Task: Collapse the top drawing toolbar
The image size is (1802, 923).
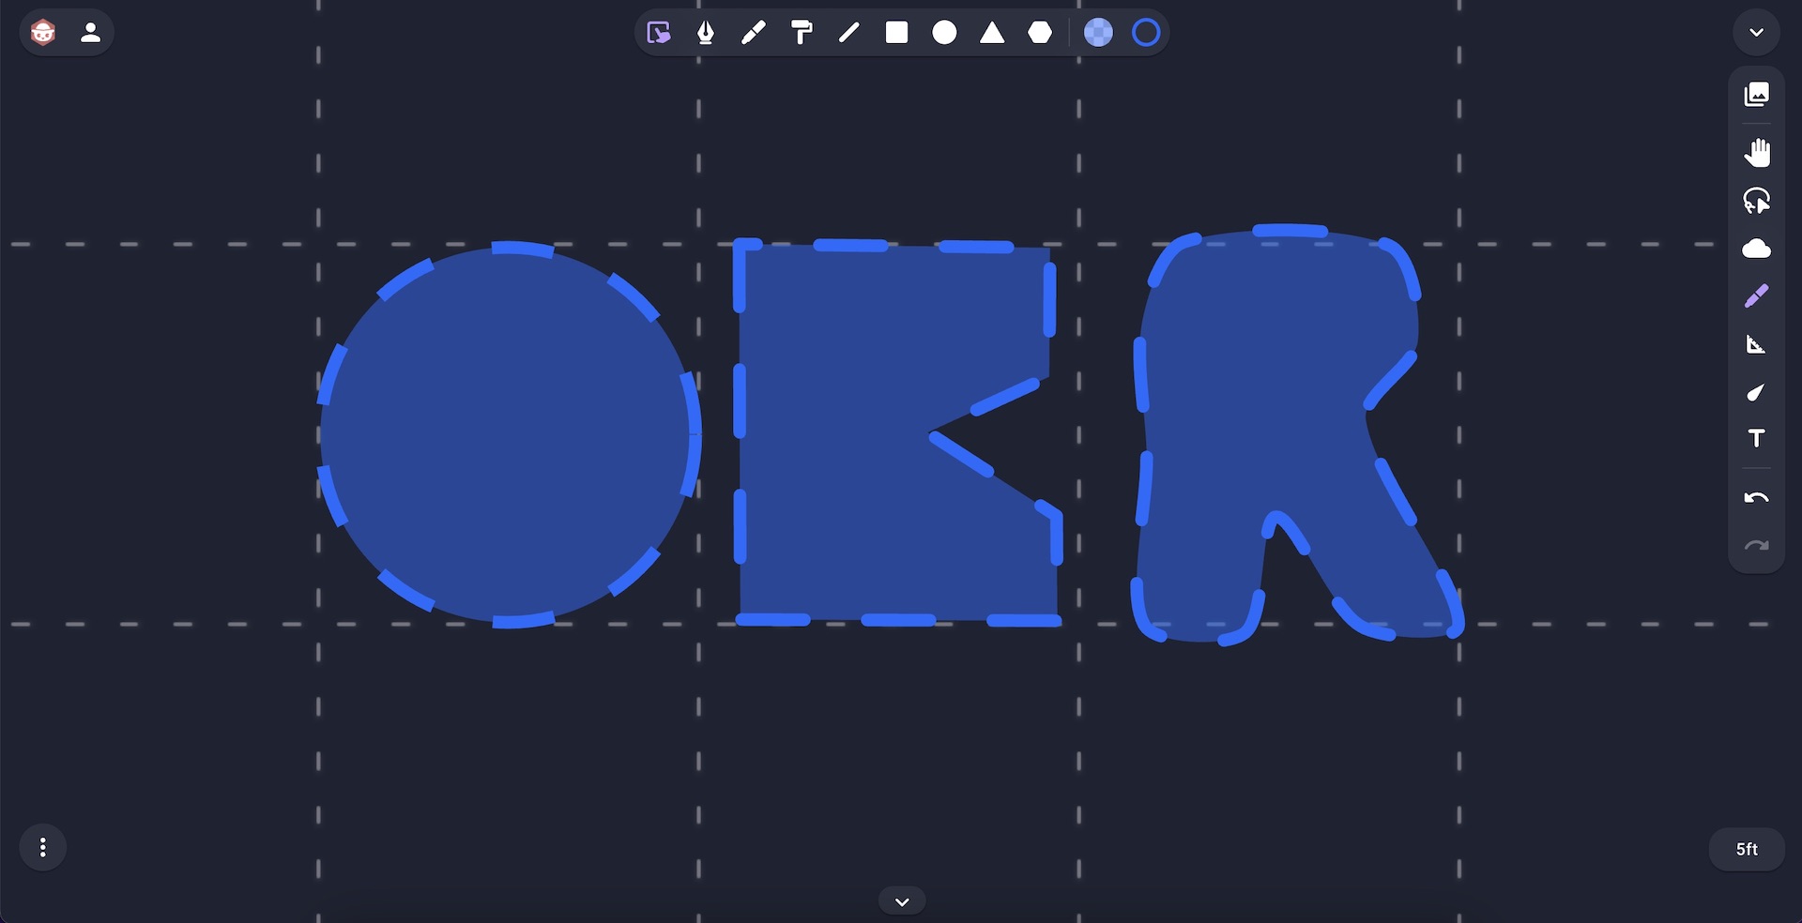Action: (1757, 32)
